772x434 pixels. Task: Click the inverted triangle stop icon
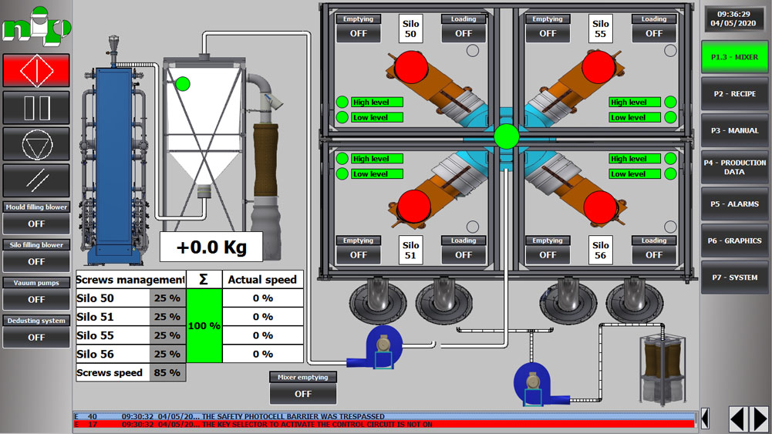pos(36,144)
